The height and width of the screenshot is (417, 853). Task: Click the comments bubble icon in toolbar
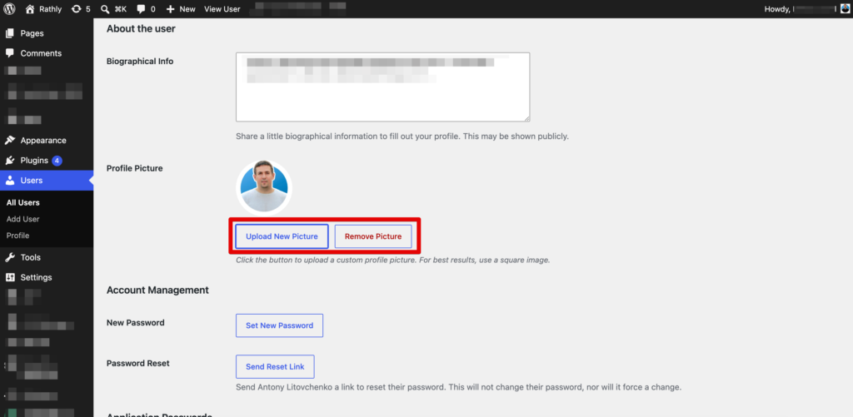coord(141,9)
